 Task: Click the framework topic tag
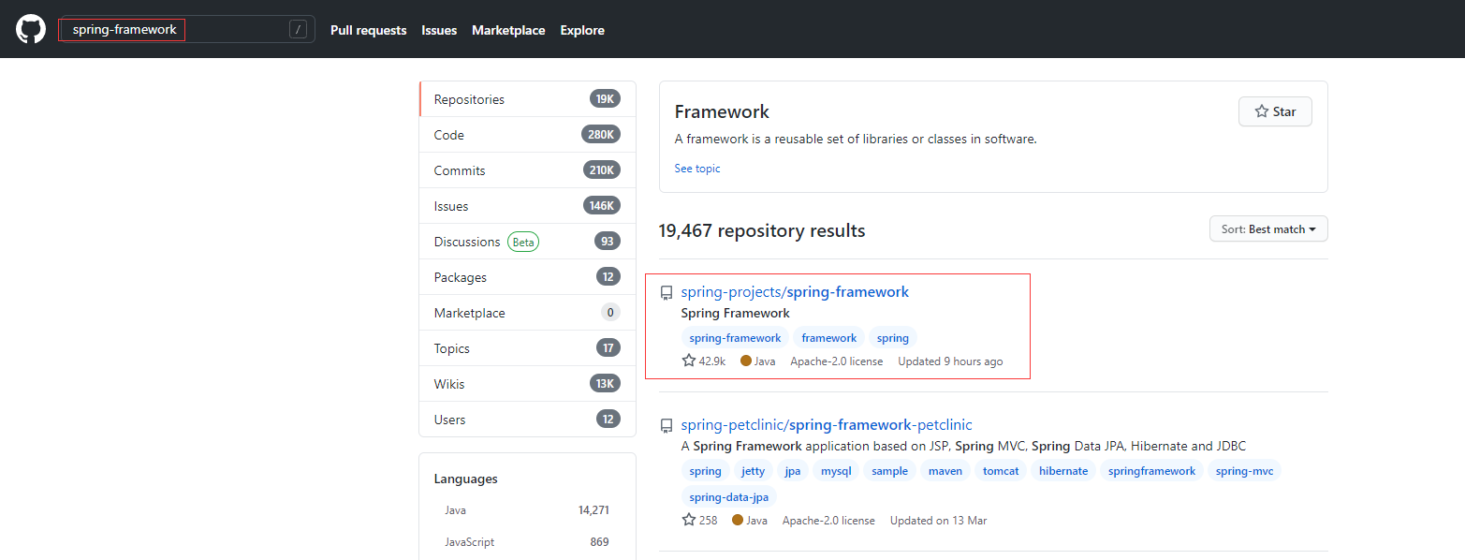click(829, 338)
